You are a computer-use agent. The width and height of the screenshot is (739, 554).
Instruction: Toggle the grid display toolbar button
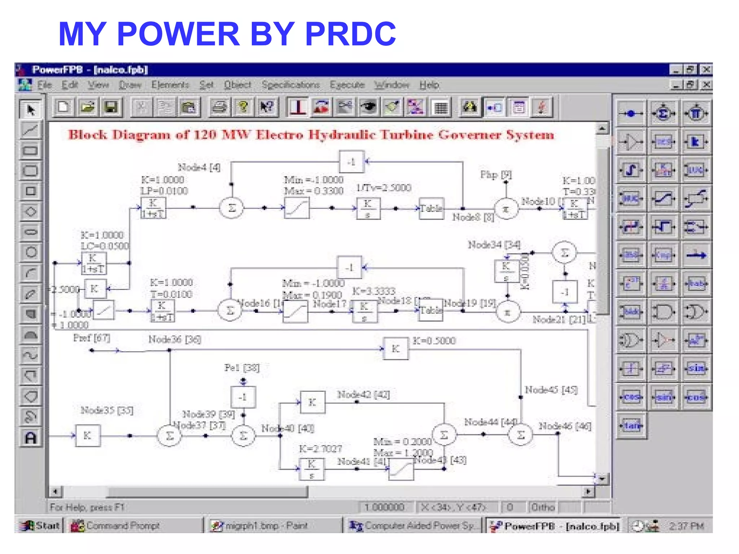441,107
